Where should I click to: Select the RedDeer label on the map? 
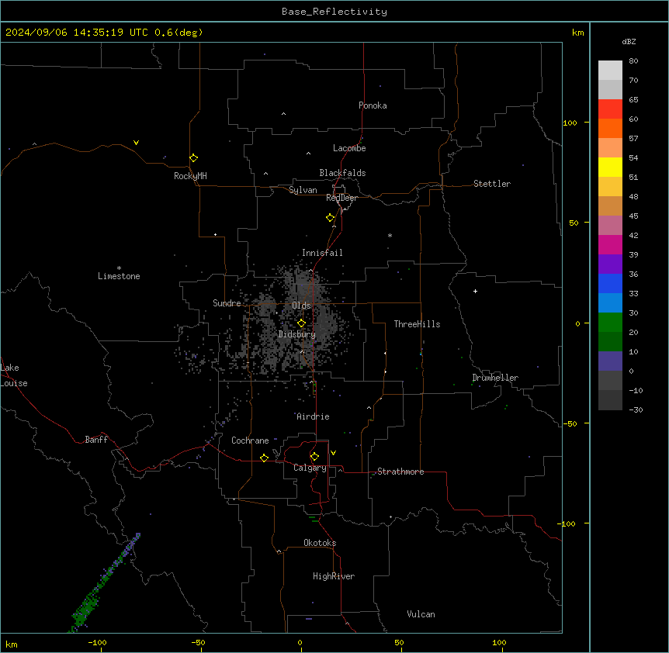tap(341, 198)
